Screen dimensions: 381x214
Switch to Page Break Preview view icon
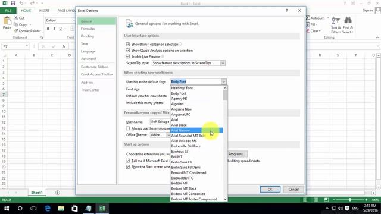pyautogui.click(x=326, y=200)
